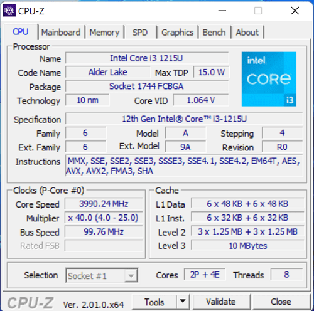This screenshot has width=314, height=311.
Task: Open the Tools dropdown arrow
Action: [x=183, y=302]
